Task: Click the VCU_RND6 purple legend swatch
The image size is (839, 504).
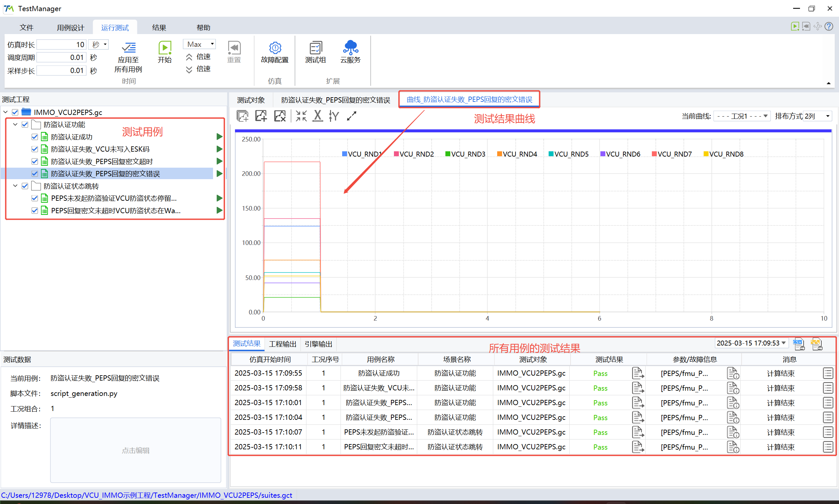Action: (x=603, y=154)
